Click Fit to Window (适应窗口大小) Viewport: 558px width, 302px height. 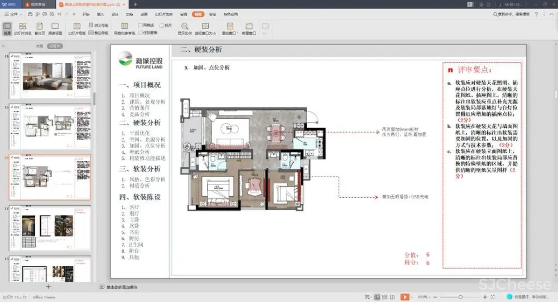205,28
